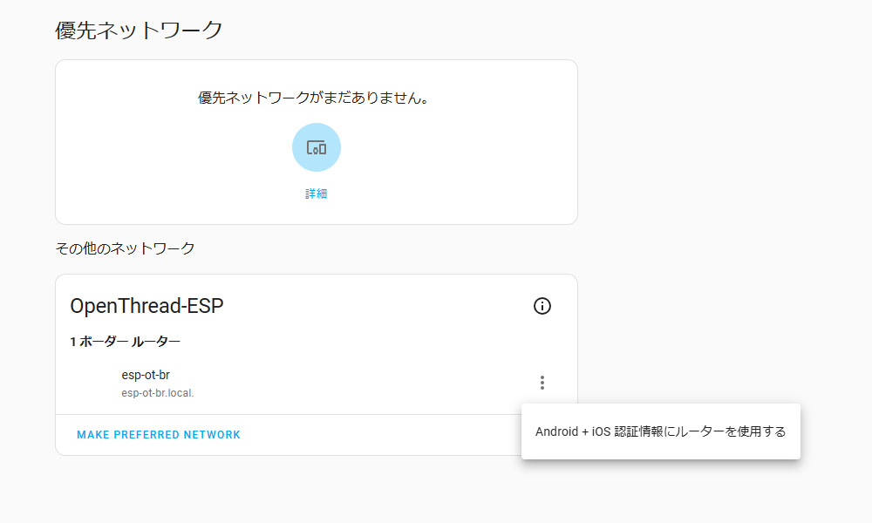
Task: Click the three-dot menu icon for esp-ot-br
Action: click(x=542, y=383)
